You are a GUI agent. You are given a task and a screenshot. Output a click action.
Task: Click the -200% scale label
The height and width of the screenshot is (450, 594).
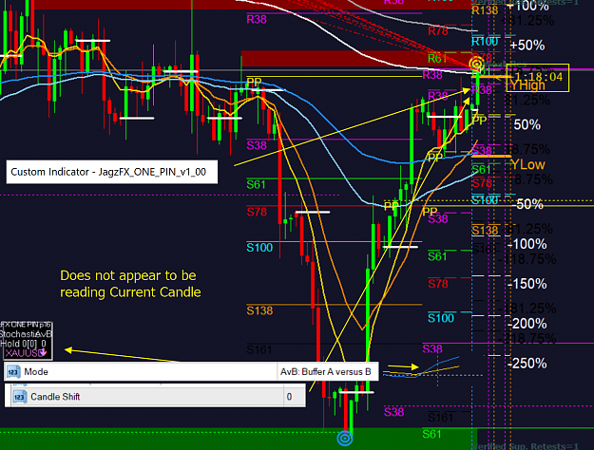(527, 324)
